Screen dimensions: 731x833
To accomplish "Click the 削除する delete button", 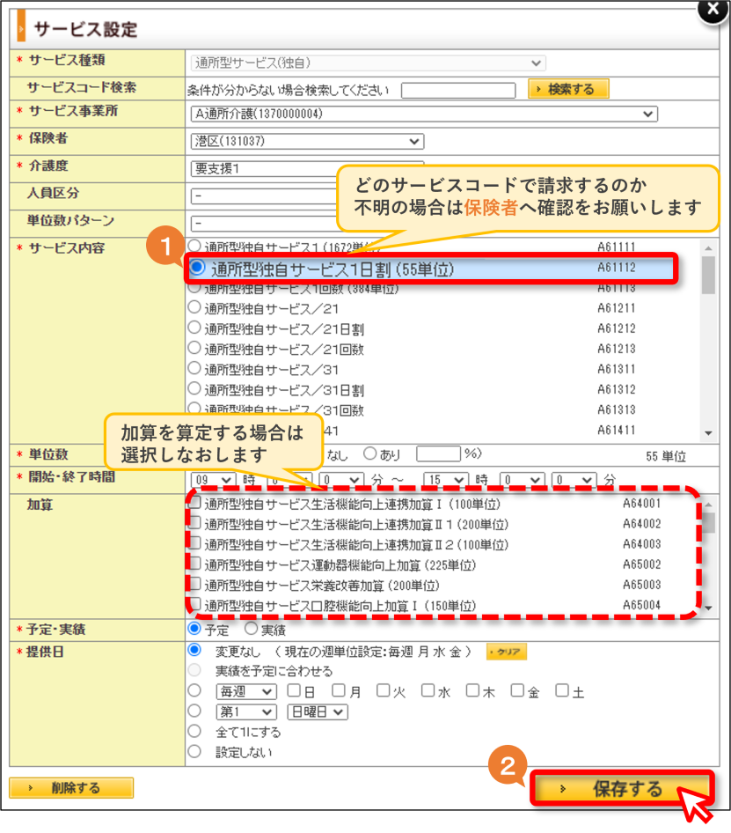I will pos(71,788).
